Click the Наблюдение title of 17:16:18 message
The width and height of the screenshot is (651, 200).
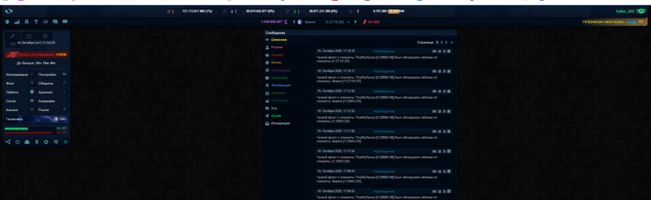[x=384, y=51]
